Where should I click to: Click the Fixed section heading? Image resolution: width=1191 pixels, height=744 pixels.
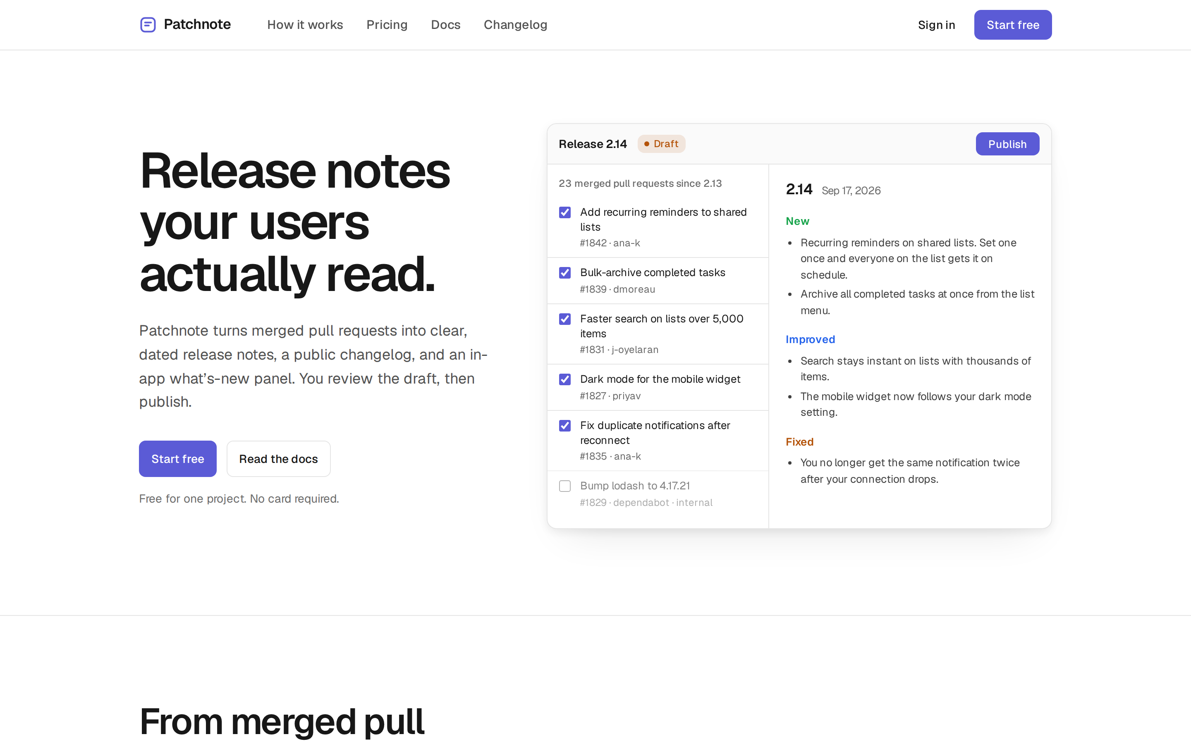(x=799, y=441)
